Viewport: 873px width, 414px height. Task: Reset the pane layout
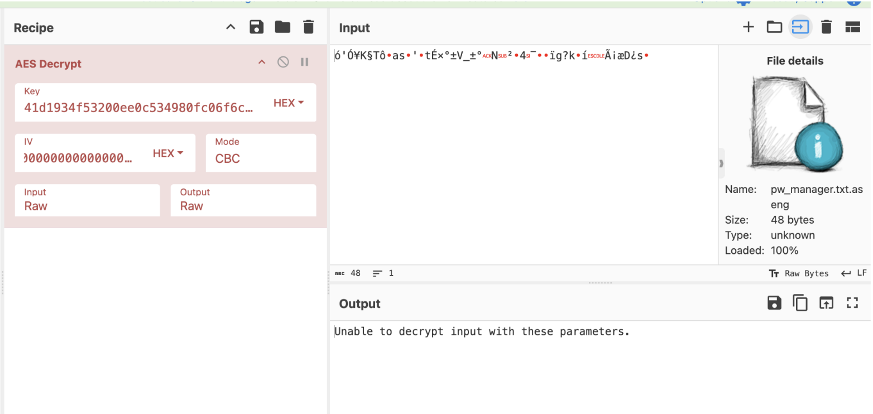852,27
